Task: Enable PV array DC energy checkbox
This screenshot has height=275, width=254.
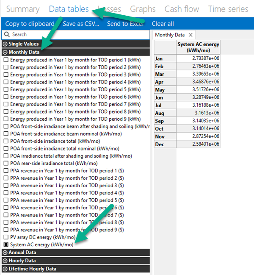Action: 6,237
